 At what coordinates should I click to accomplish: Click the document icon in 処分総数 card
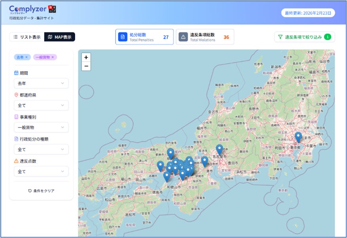coord(123,37)
